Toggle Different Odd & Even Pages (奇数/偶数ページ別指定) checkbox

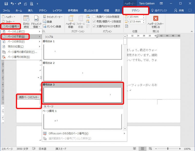94,21
